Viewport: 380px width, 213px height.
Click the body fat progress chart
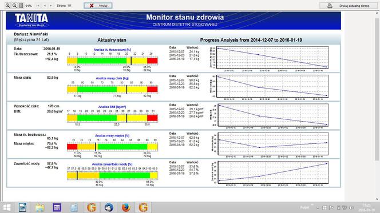(x=272, y=58)
